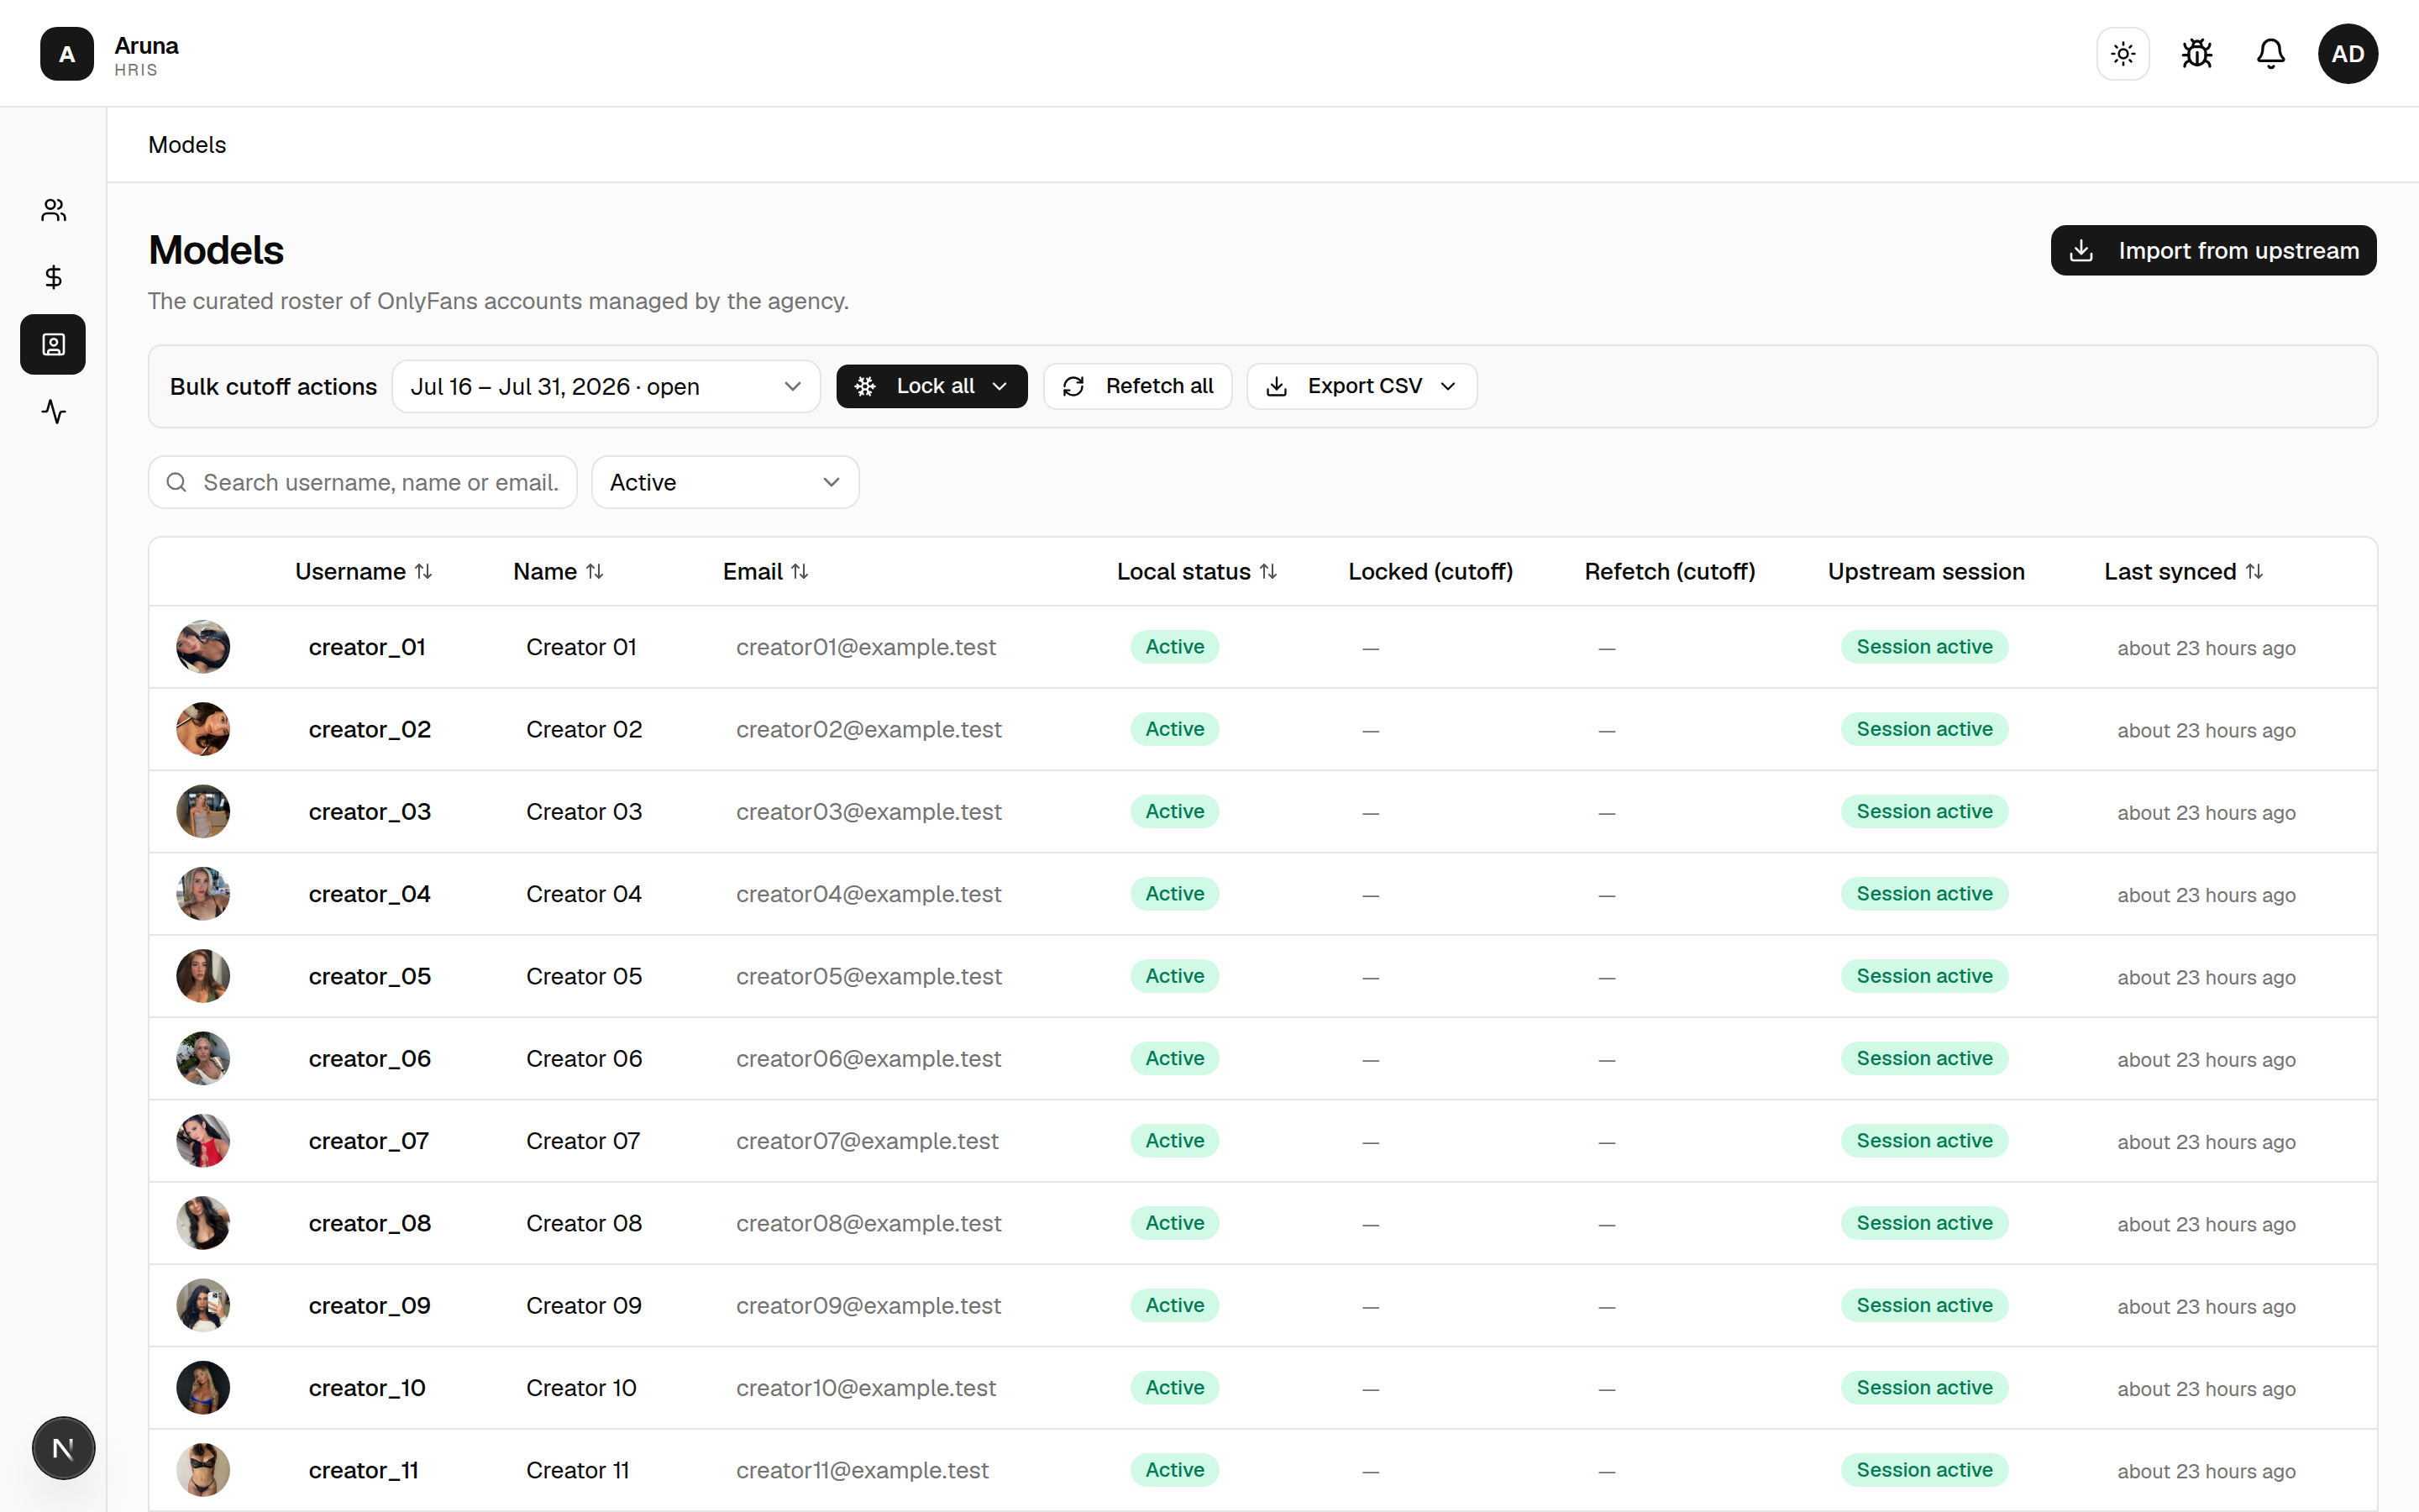Screen dimensions: 2419x1512
Task: Click email creator04@example.test
Action: point(868,894)
